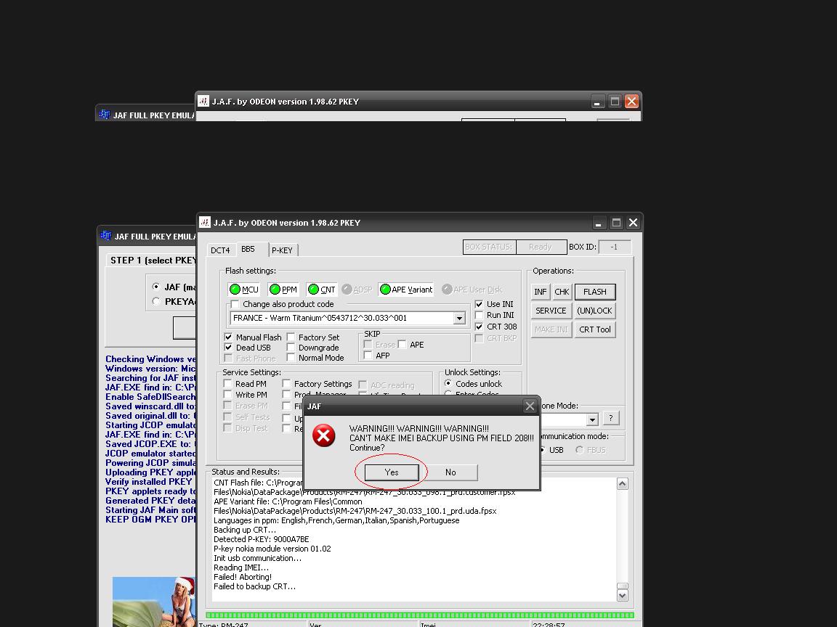Close the JAF warning dialog

530,406
